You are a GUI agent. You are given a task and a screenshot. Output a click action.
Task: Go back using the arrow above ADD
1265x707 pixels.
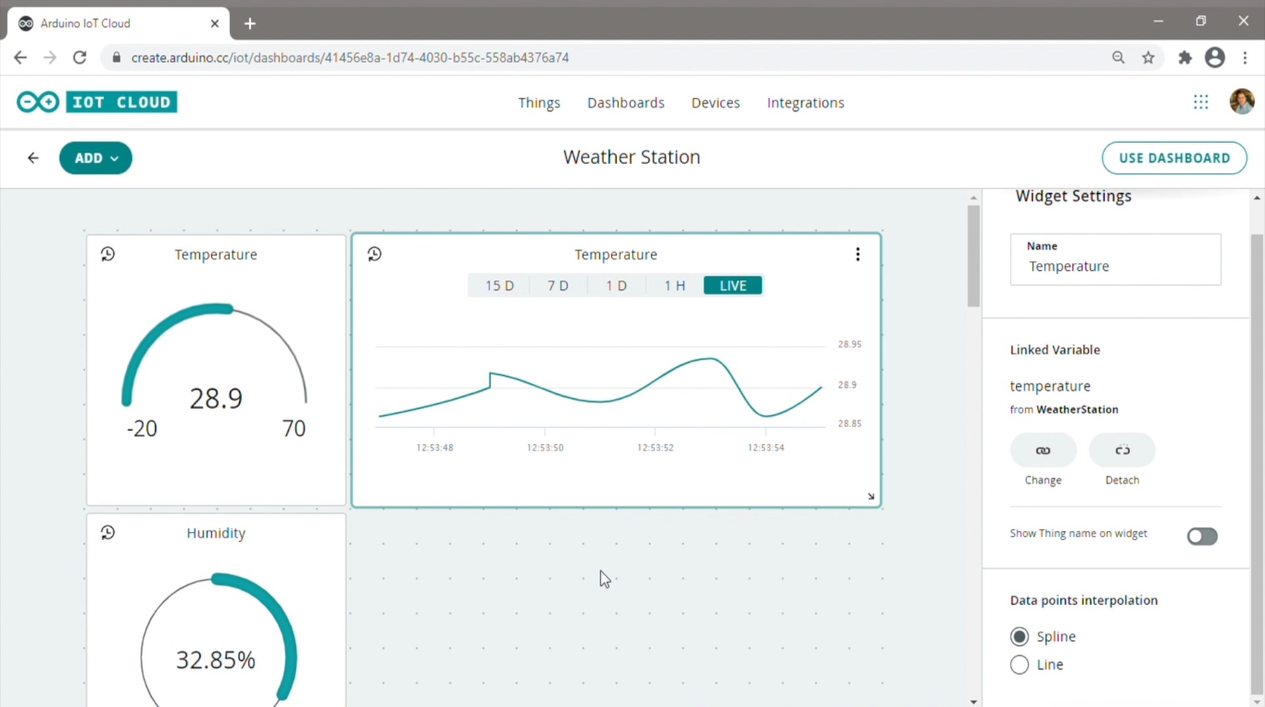coord(32,158)
